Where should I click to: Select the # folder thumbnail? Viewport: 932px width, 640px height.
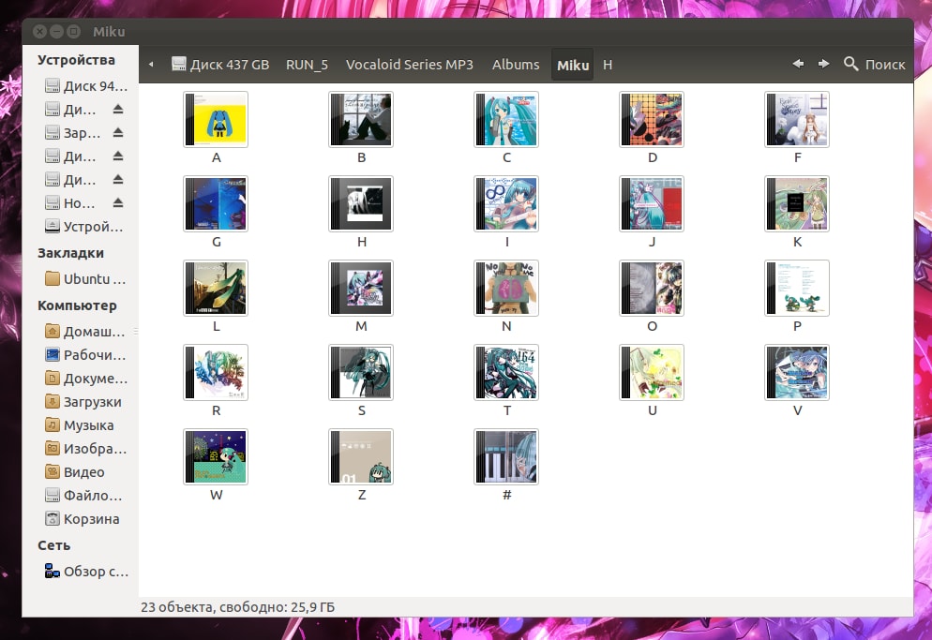point(506,457)
